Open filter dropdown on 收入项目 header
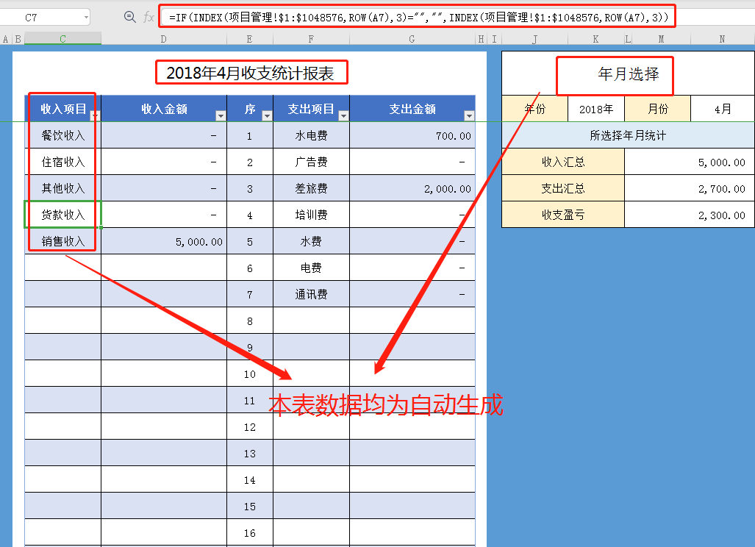The height and width of the screenshot is (547, 755). tap(95, 115)
